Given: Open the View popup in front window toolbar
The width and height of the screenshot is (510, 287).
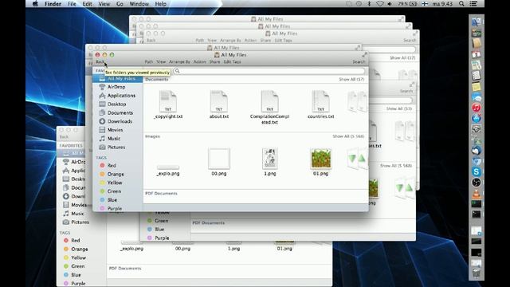Looking at the screenshot, I should tap(161, 62).
